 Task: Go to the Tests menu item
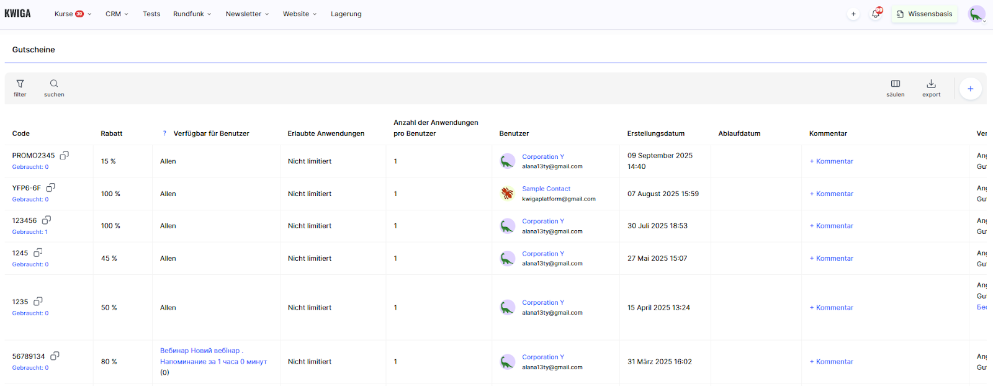[151, 14]
